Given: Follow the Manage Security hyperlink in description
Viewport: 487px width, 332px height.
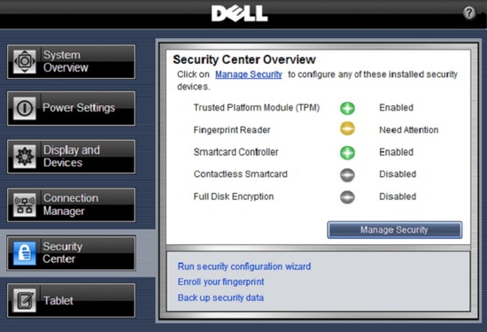Looking at the screenshot, I should click(x=249, y=74).
